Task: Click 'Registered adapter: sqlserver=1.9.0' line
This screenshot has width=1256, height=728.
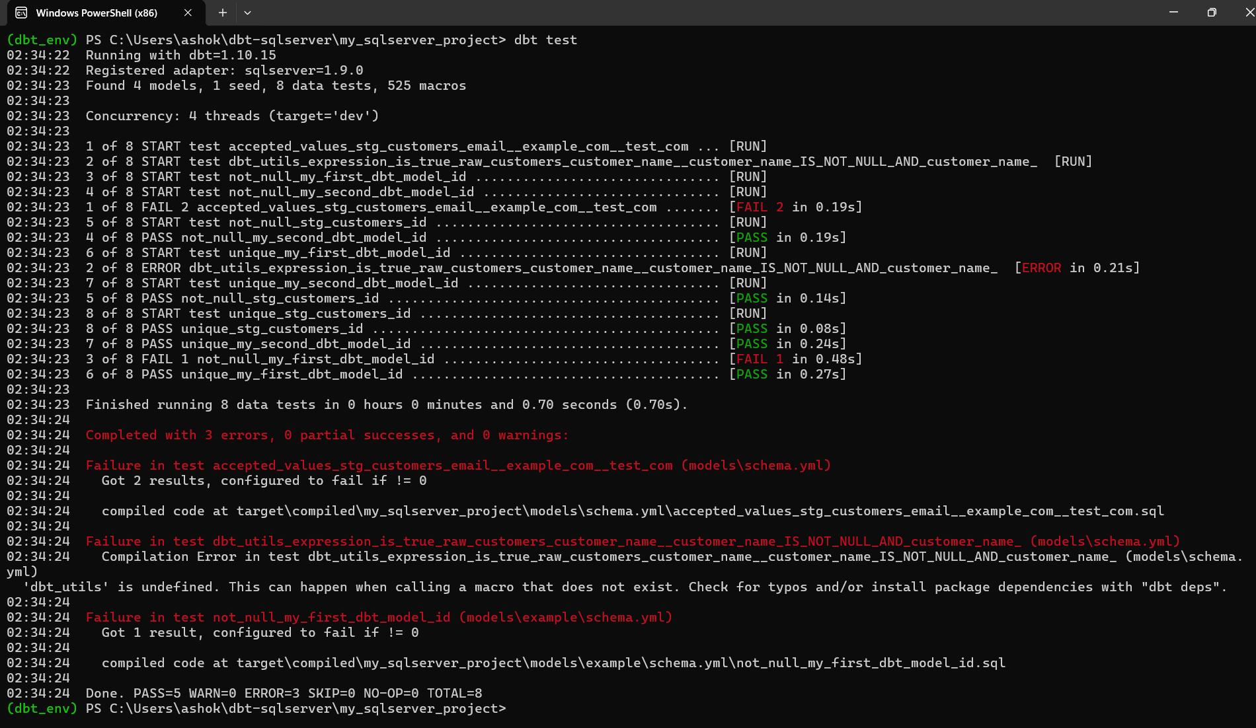Action: click(x=224, y=70)
